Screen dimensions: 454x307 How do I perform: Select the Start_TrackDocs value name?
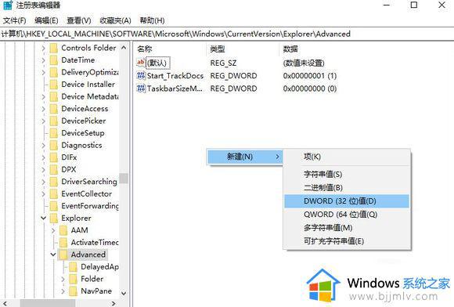click(x=175, y=76)
